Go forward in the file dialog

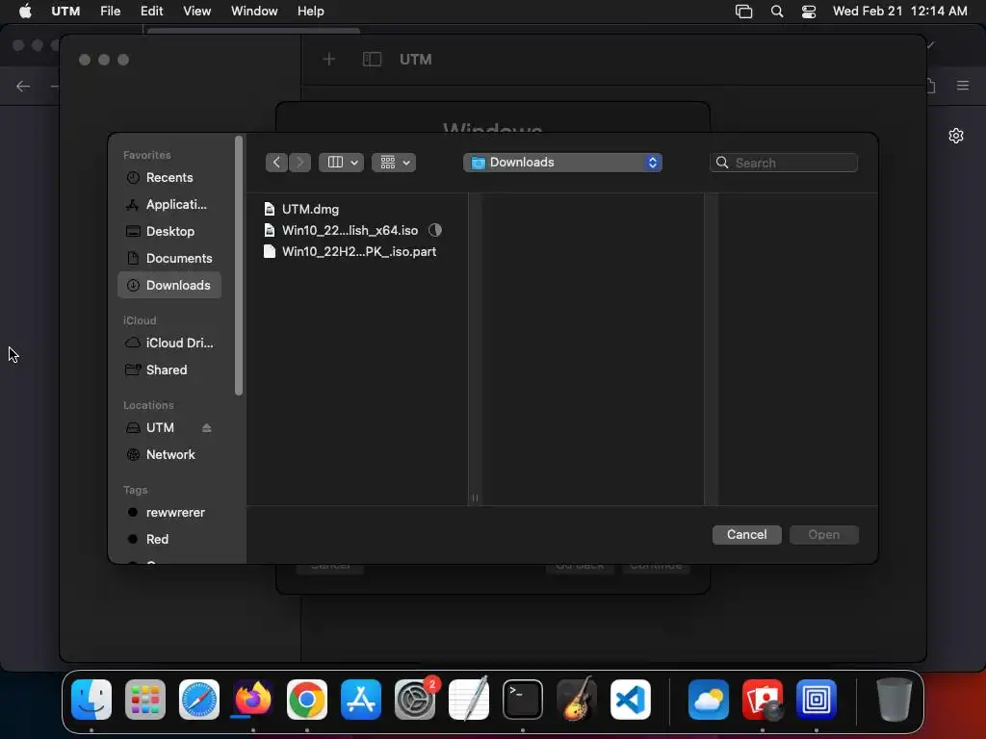300,163
